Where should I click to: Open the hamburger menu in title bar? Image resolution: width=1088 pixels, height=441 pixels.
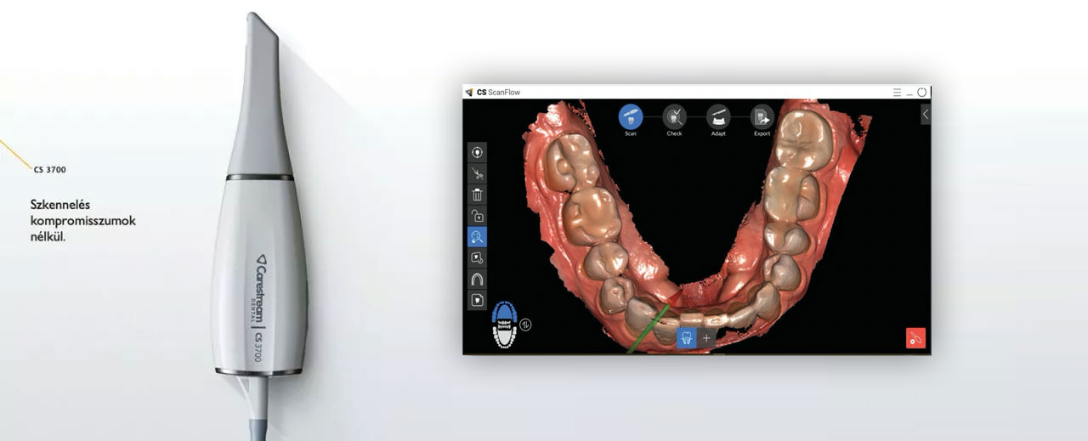click(x=897, y=92)
